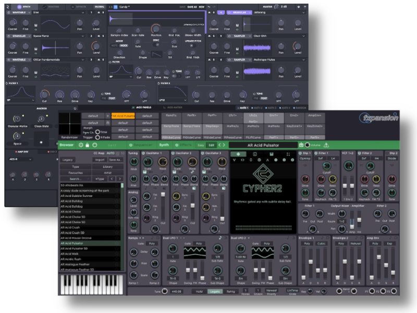Click the Cypher2 settings gear icon
417x313 pixels.
tap(81, 145)
